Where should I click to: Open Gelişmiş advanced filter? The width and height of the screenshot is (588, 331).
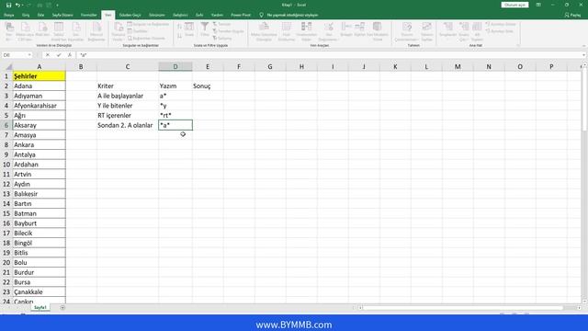(222, 39)
